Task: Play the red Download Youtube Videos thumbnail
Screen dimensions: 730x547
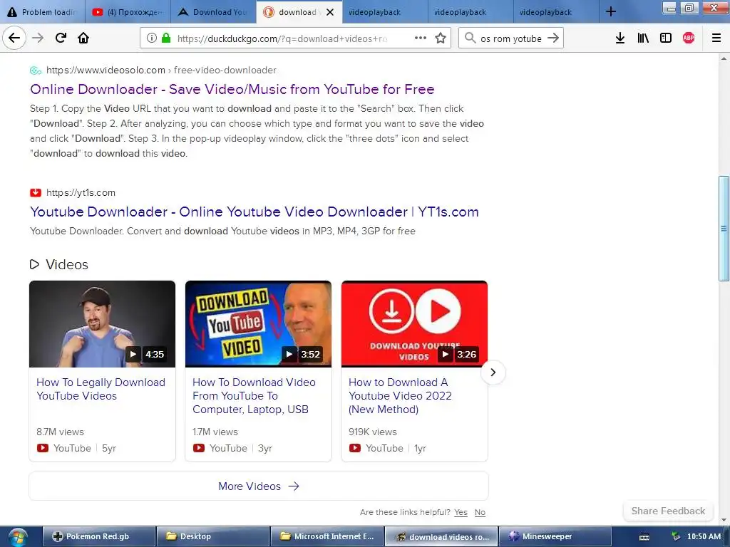Action: point(414,324)
